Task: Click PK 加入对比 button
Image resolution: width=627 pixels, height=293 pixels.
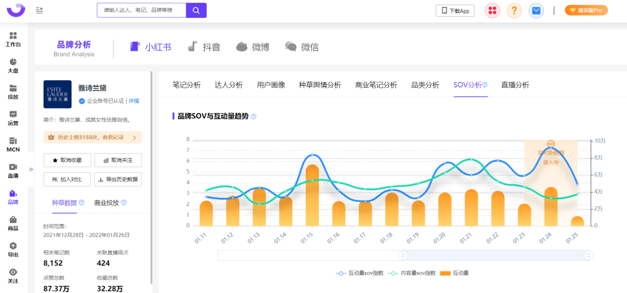Action: click(x=67, y=179)
